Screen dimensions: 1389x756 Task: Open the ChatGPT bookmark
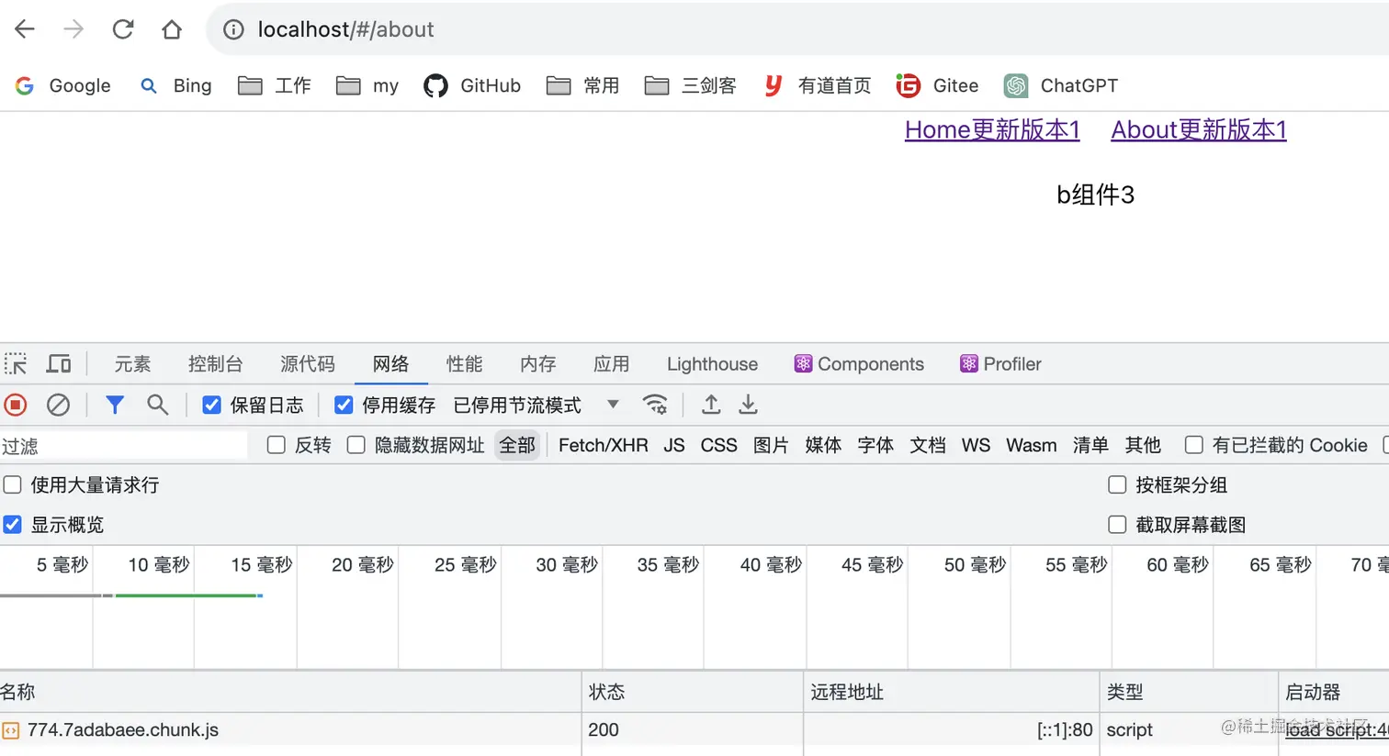click(1061, 85)
